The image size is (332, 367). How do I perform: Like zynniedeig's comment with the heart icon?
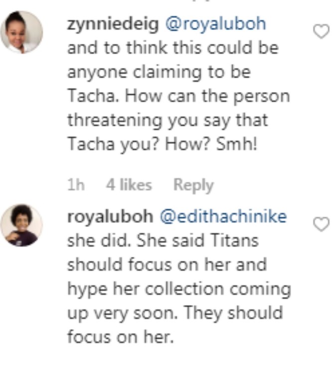321,31
